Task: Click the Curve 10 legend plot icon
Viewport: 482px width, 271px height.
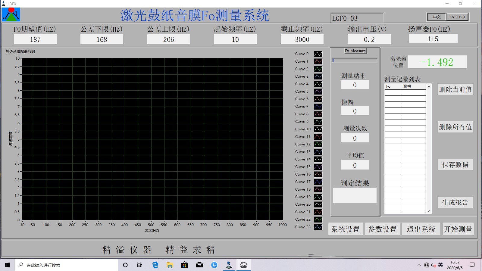Action: point(318,129)
